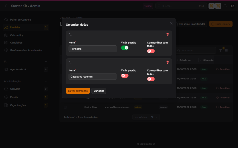238x148 pixels.
Task: Open Convites in the sidebar
Action: tap(26, 89)
